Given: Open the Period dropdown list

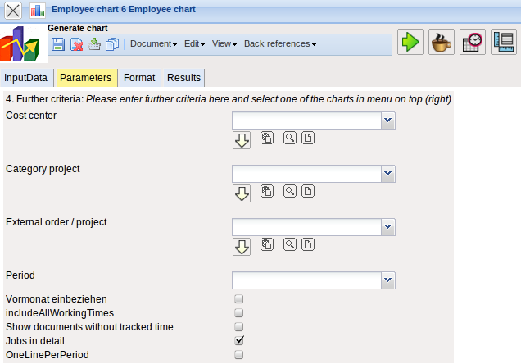Looking at the screenshot, I should click(x=388, y=280).
